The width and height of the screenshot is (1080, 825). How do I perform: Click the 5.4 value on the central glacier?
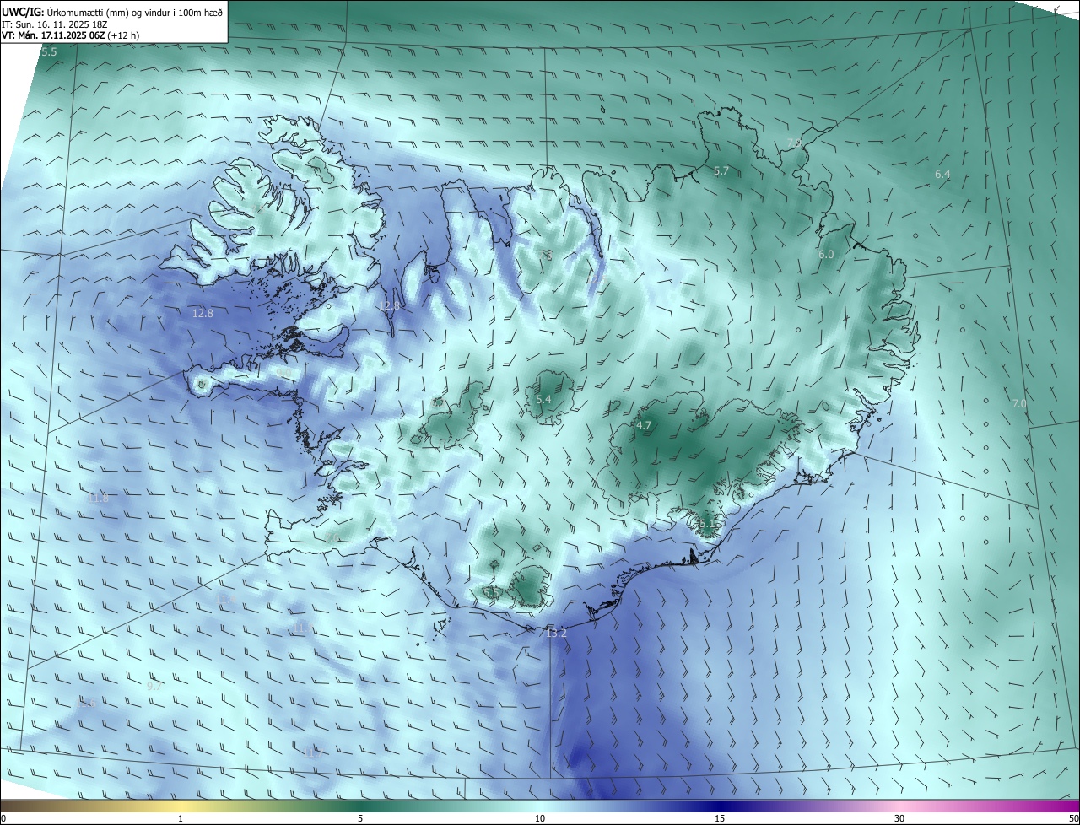click(x=543, y=399)
